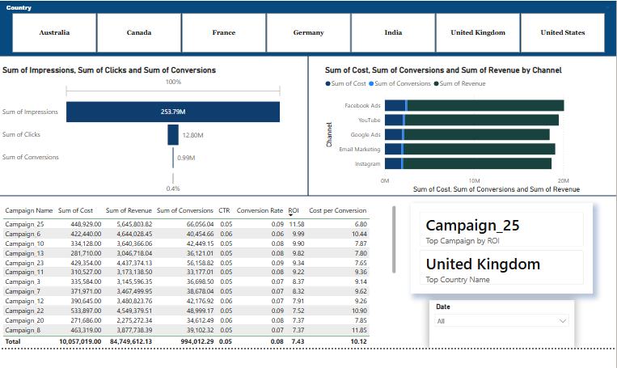
Task: Select the Sum of Clicks funnel bar
Action: click(x=173, y=134)
